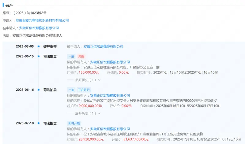245x144 pixels.
Task: Click red 流拍 status tag
Action: click(x=81, y=56)
